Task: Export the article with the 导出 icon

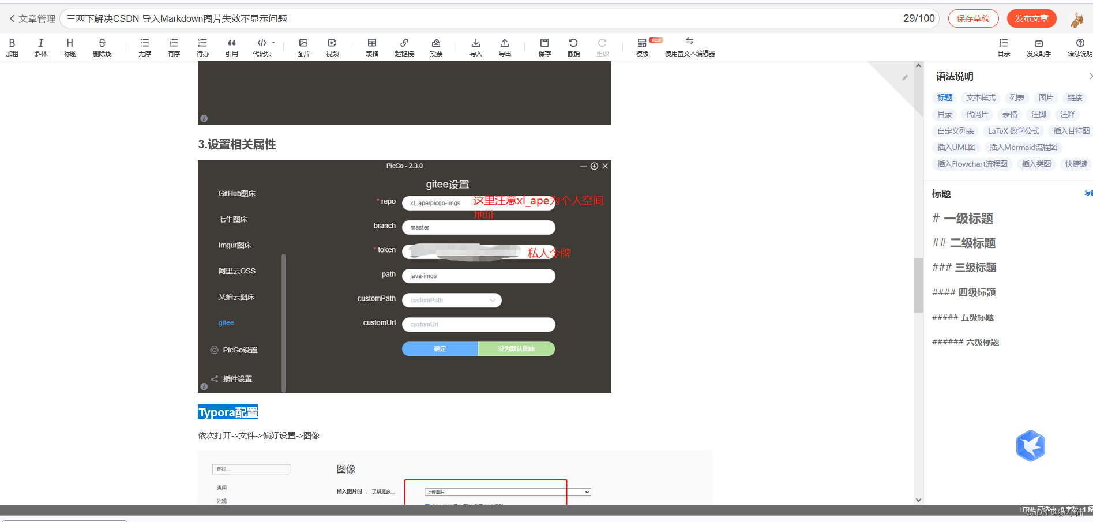Action: pyautogui.click(x=505, y=47)
